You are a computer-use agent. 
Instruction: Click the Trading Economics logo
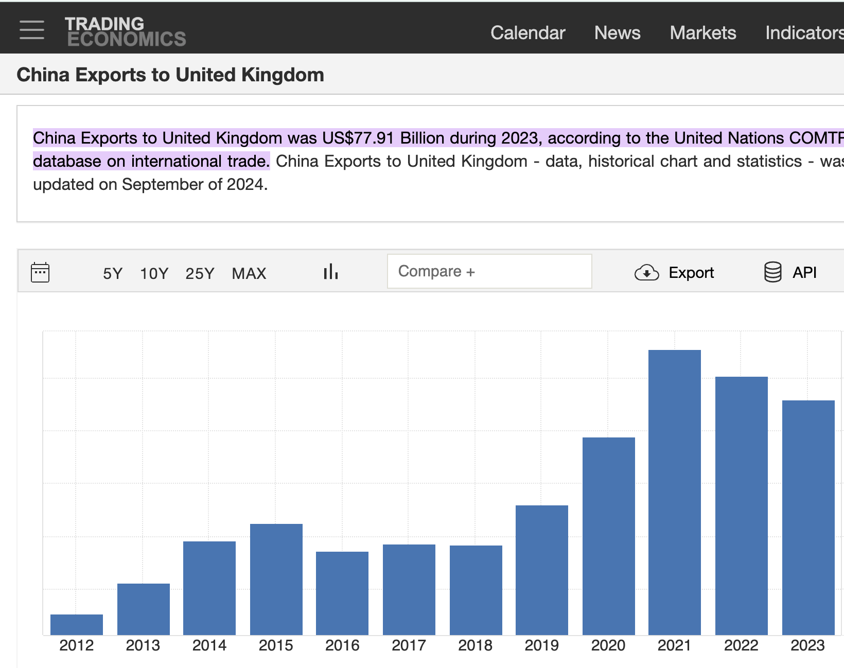point(125,31)
